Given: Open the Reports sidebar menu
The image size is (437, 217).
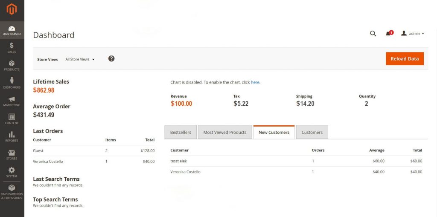Looking at the screenshot, I should [12, 136].
